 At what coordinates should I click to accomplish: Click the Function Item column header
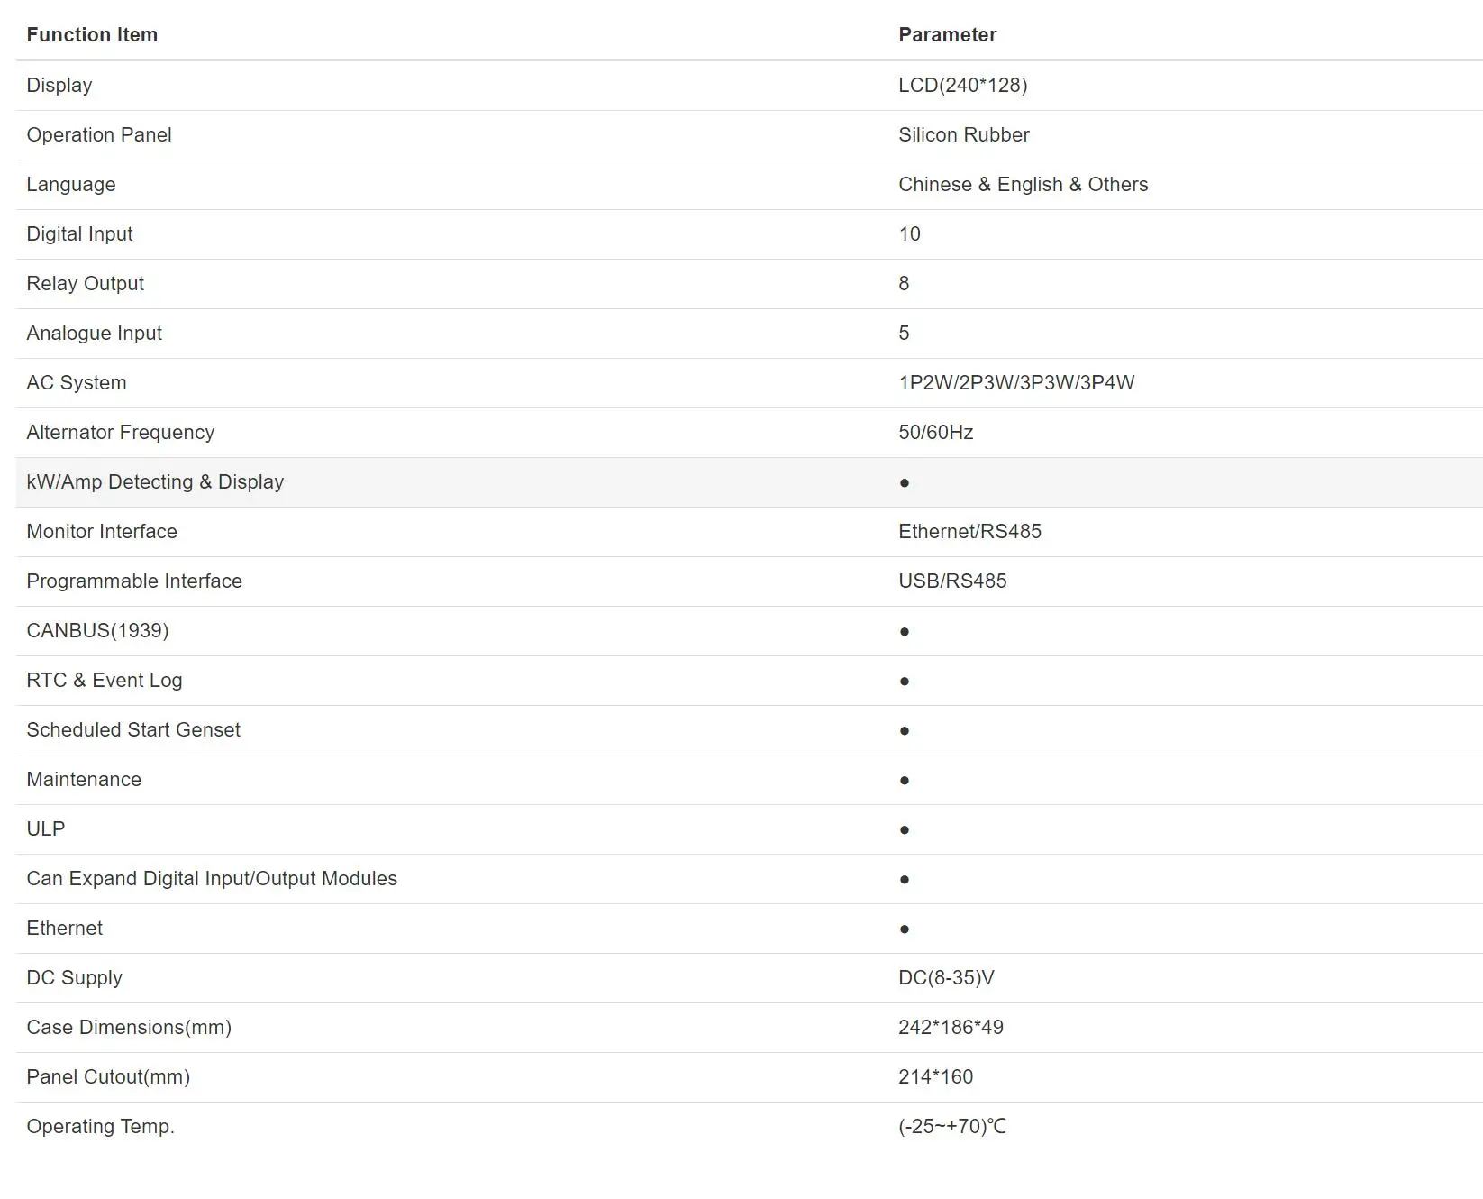click(92, 35)
